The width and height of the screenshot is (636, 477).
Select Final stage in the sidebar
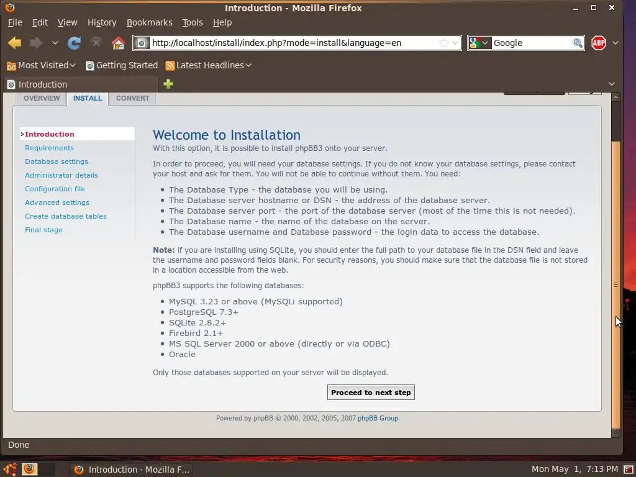43,230
